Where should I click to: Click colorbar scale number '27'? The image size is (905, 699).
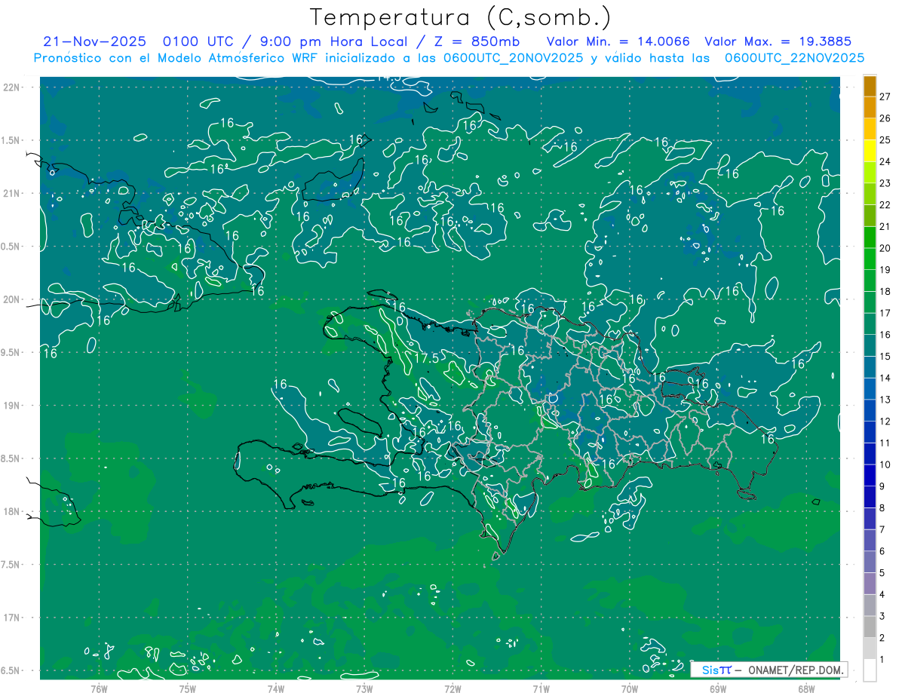click(x=885, y=97)
